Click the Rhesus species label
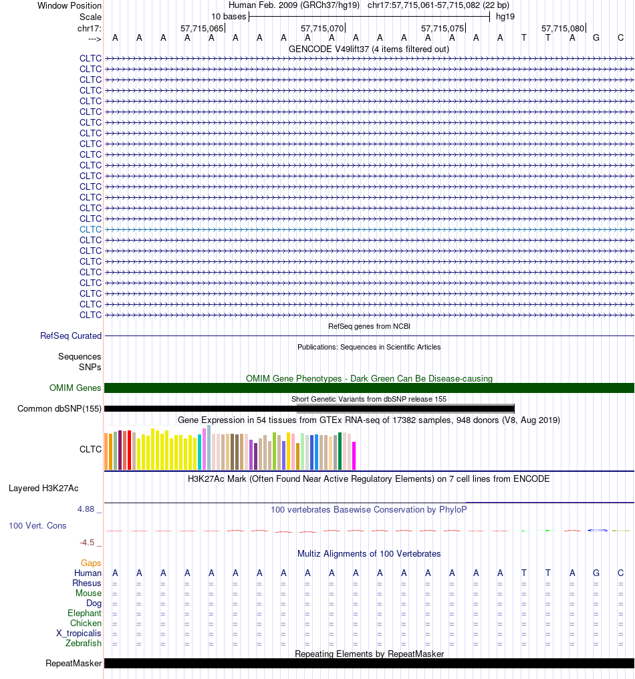 click(87, 583)
